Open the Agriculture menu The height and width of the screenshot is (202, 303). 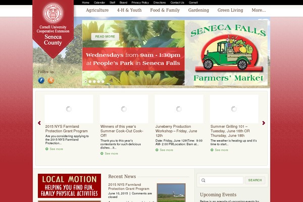(x=97, y=10)
